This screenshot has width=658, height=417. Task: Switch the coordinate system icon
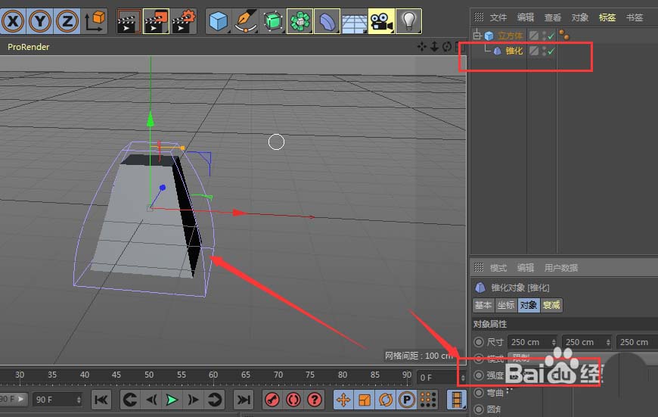coord(95,21)
